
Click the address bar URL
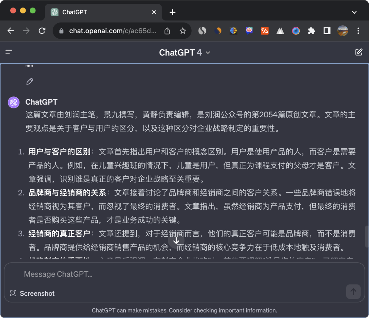click(112, 31)
